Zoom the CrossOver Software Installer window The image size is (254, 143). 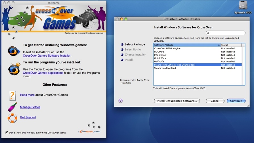[126, 19]
